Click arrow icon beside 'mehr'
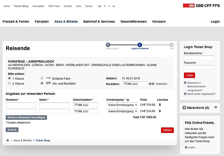This screenshot has height=156, width=224. pos(186,147)
